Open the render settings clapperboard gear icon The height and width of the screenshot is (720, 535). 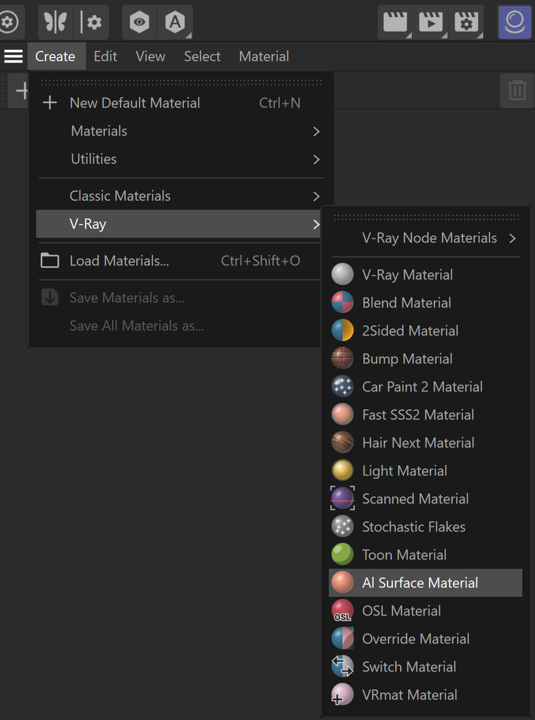[x=466, y=22]
